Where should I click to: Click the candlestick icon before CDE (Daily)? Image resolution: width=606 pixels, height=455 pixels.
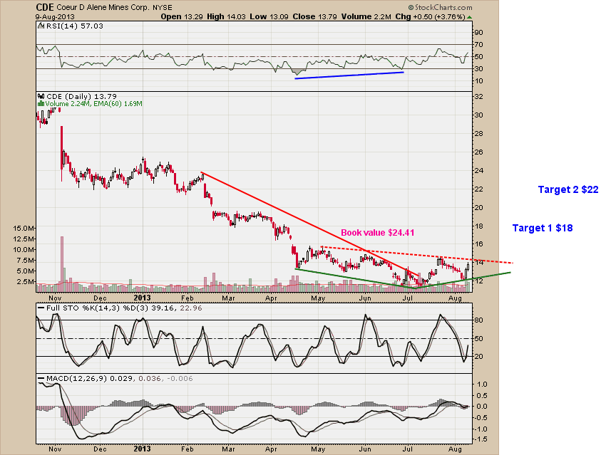pos(41,96)
